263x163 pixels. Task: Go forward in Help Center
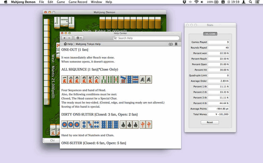[x=69, y=38]
